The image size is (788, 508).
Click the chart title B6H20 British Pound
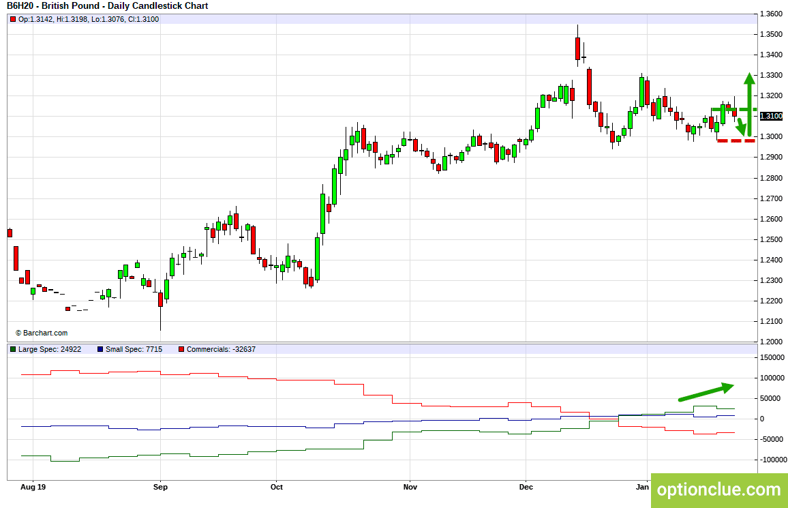[108, 6]
